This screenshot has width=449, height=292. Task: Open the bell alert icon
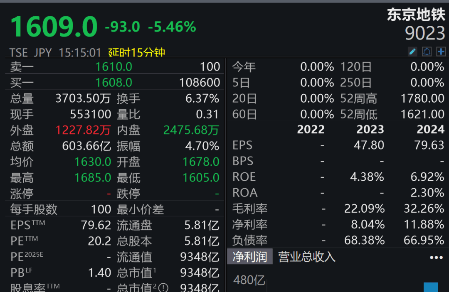(426, 52)
